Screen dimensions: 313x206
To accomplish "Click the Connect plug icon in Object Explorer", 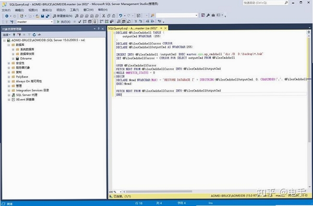I will [x=14, y=35].
